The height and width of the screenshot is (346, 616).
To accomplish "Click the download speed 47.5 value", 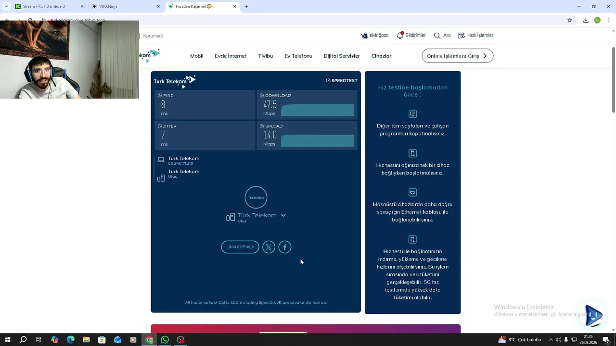I will click(x=270, y=104).
